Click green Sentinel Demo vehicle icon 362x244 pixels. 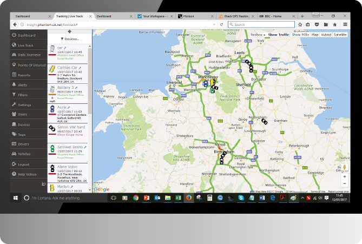[x=52, y=148]
